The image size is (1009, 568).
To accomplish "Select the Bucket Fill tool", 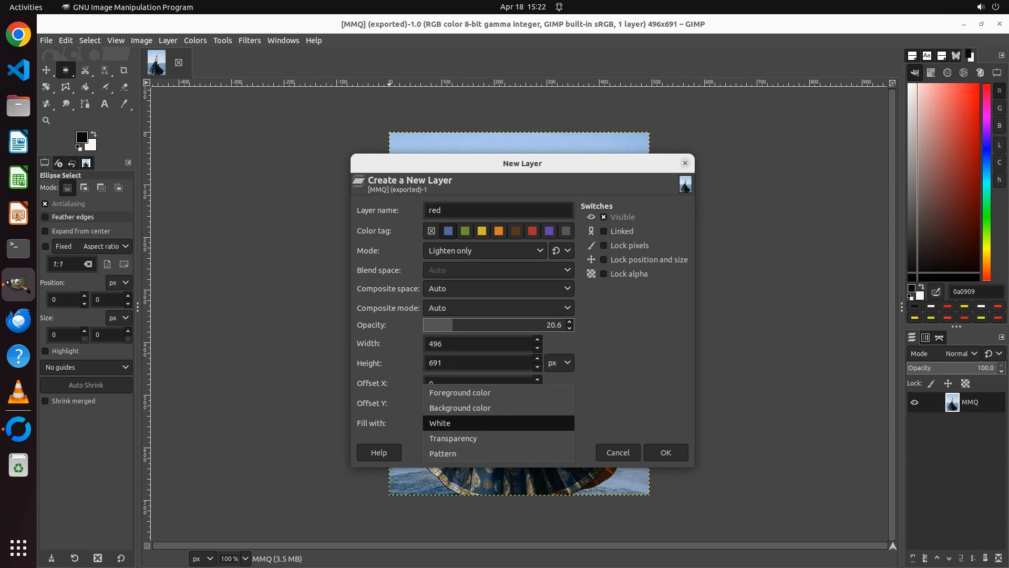I will click(x=85, y=87).
